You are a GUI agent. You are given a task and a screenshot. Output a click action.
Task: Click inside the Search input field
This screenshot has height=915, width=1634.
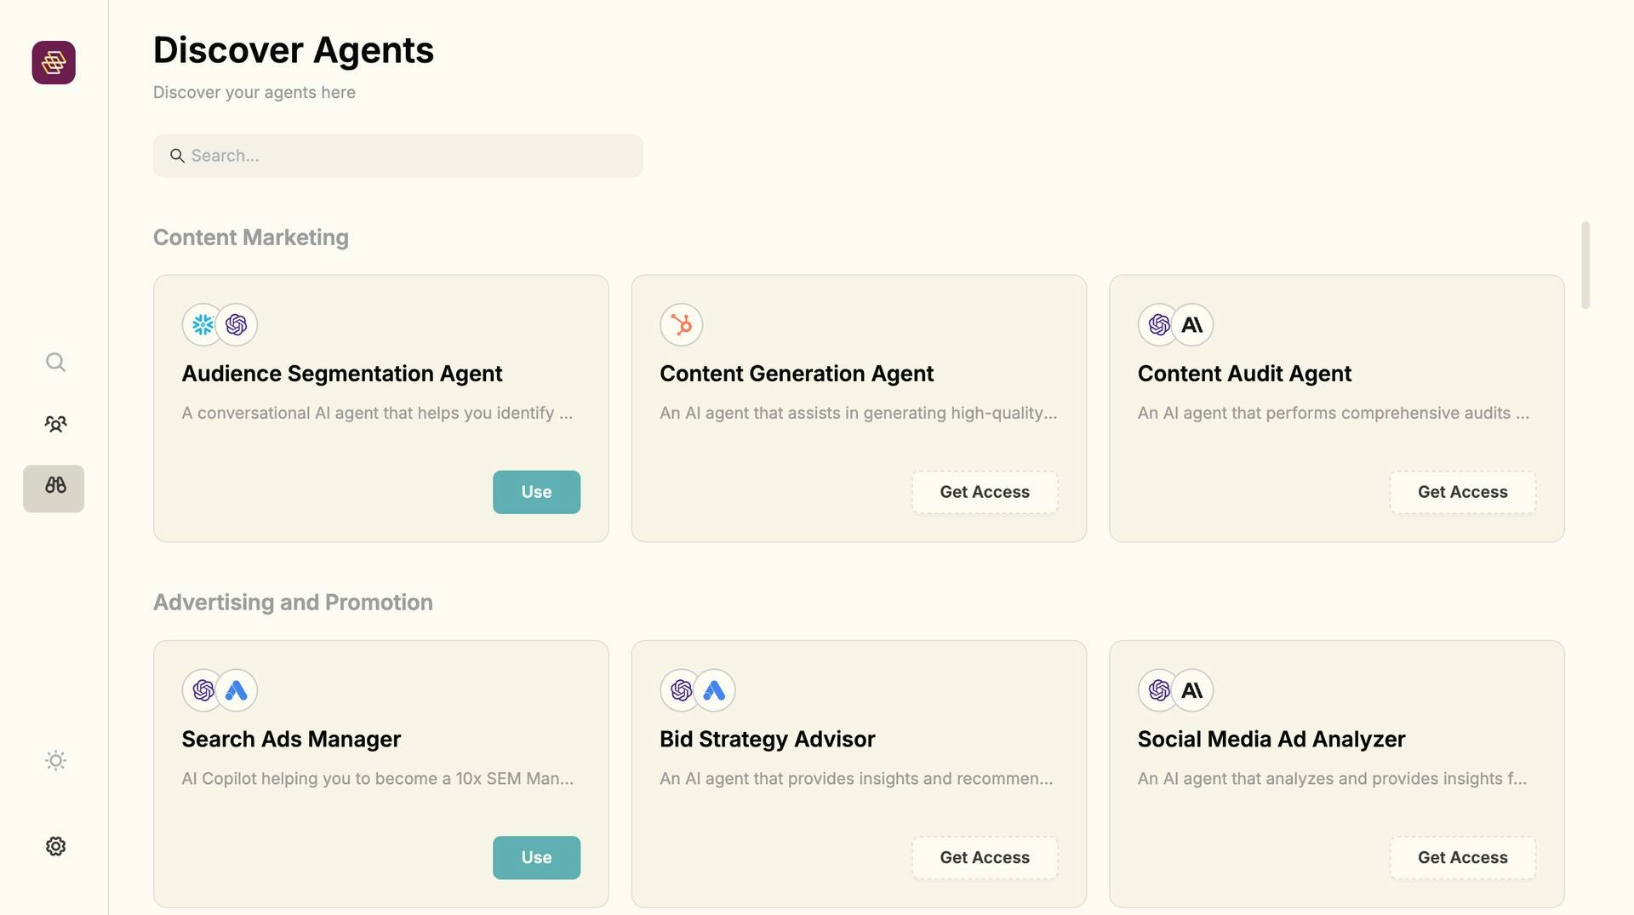click(397, 156)
